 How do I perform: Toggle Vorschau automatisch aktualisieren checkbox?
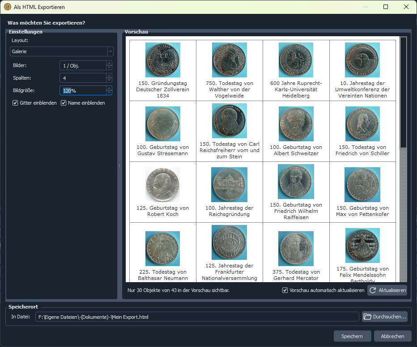[285, 291]
